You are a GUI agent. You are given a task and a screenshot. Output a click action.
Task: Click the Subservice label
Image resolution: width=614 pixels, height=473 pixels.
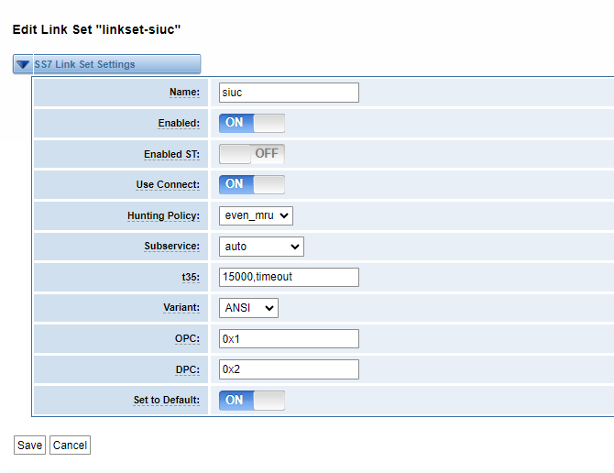(x=172, y=246)
